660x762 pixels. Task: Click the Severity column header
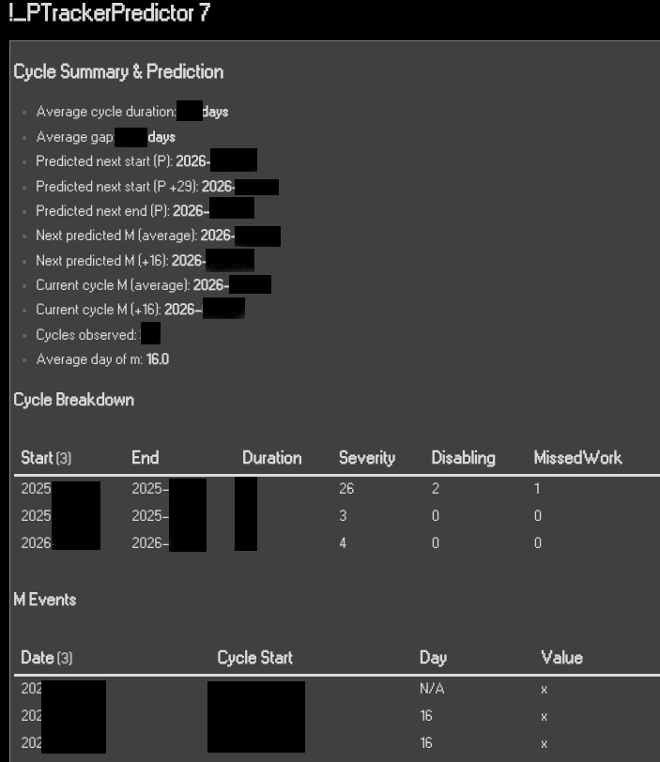tap(366, 458)
